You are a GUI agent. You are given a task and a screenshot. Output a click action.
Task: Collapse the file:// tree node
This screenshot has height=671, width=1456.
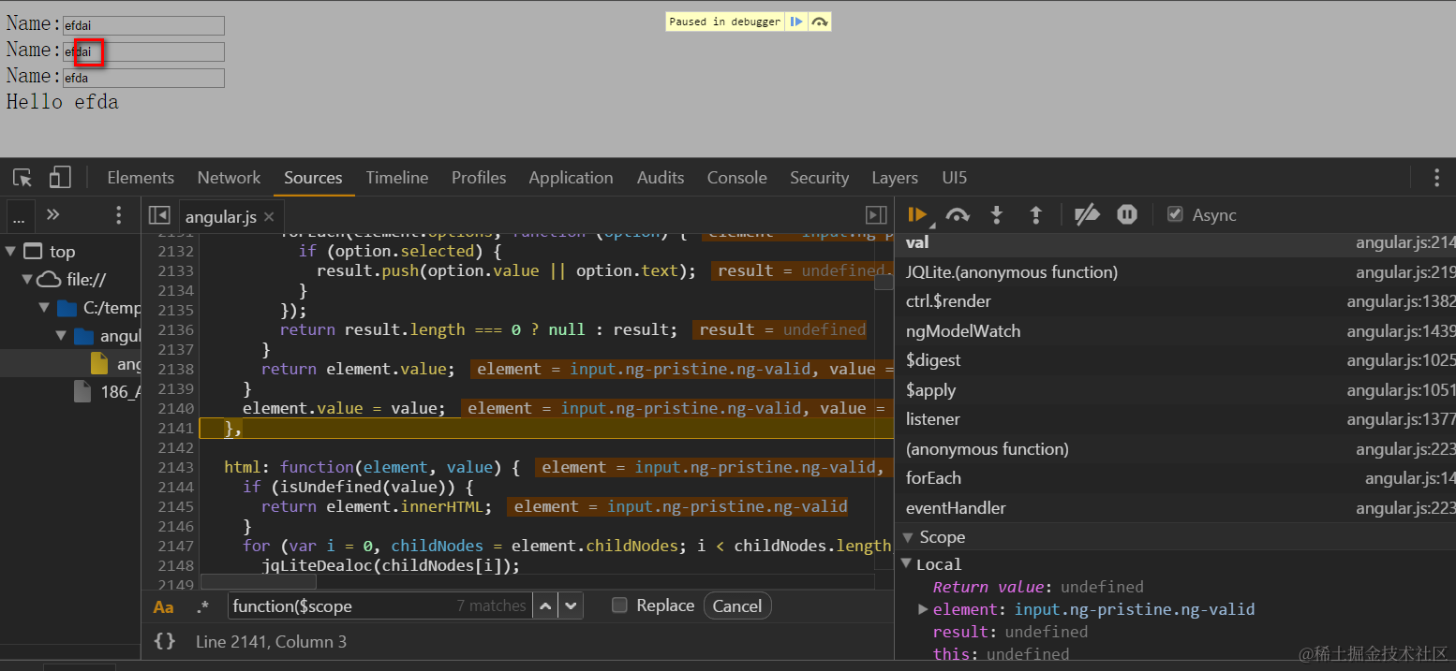point(27,279)
